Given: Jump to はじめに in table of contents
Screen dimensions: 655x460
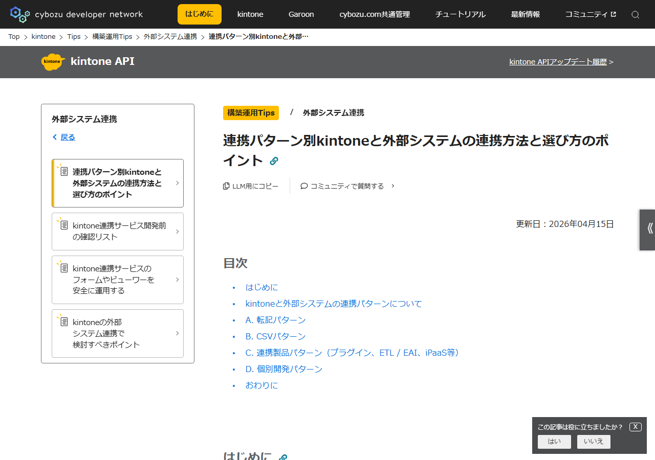Looking at the screenshot, I should coord(261,287).
